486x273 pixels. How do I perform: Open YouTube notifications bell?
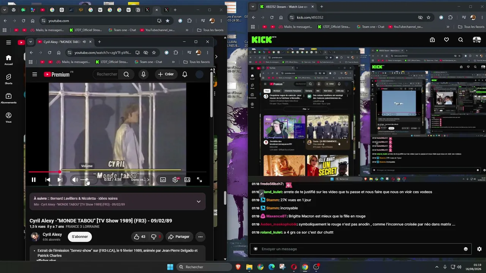click(185, 74)
